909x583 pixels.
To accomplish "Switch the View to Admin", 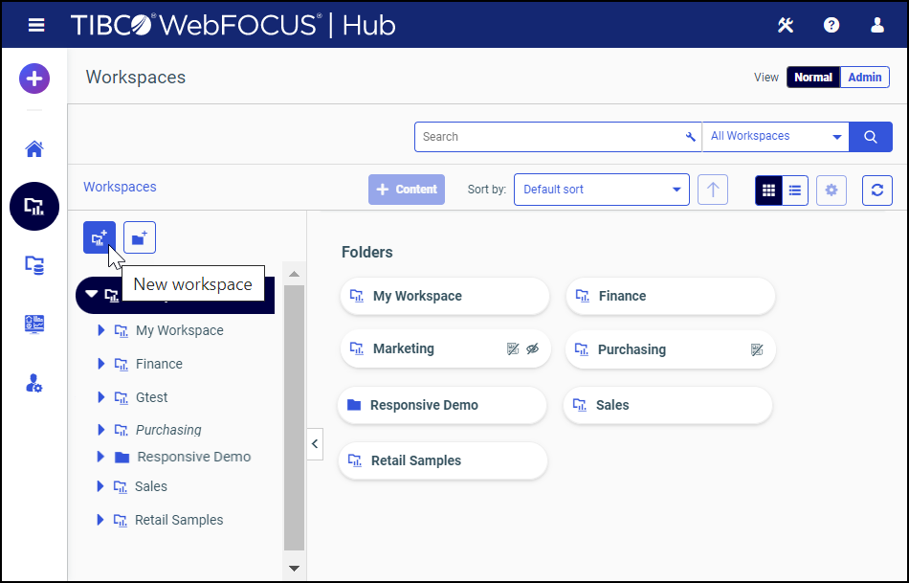I will click(x=863, y=77).
